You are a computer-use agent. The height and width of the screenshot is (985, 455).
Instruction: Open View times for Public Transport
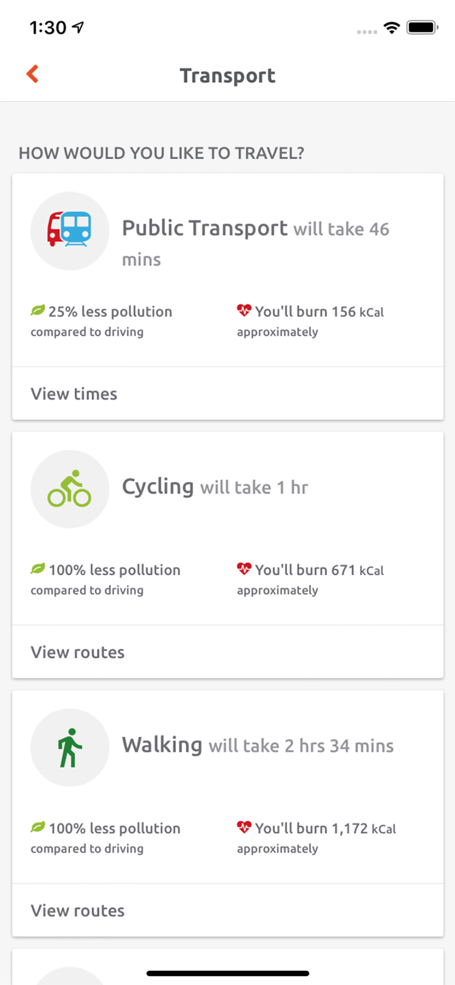click(228, 394)
